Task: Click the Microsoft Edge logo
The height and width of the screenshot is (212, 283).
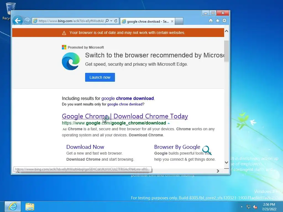Action: coord(71,61)
